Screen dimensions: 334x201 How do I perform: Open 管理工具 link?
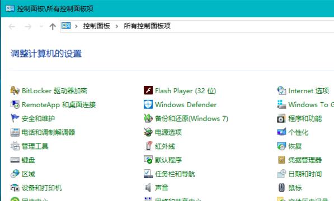(35, 146)
